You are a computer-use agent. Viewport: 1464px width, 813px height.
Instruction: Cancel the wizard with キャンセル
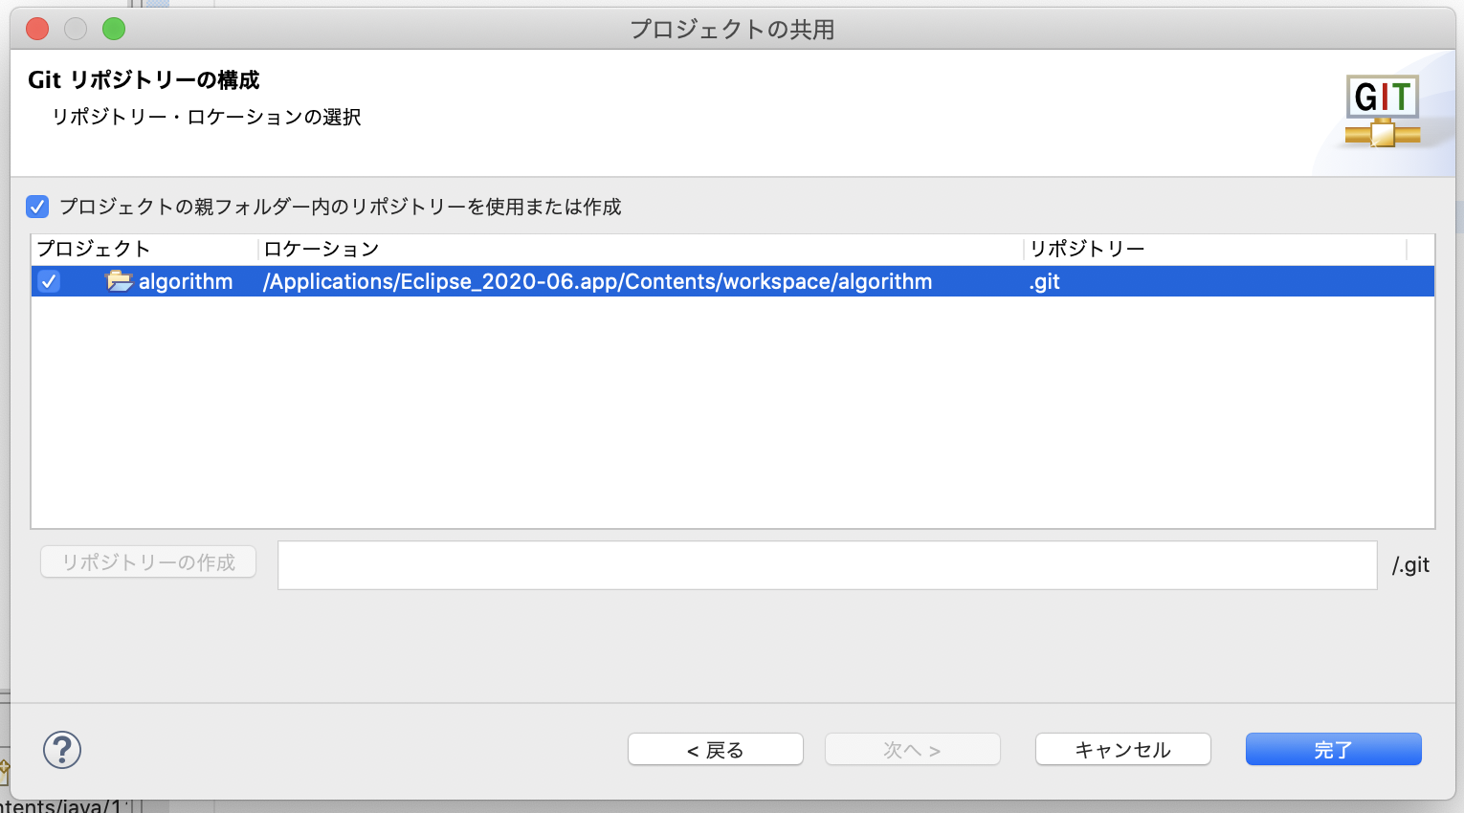point(1122,749)
